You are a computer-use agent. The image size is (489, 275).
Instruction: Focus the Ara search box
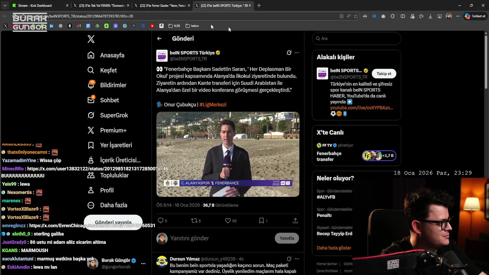point(356,39)
